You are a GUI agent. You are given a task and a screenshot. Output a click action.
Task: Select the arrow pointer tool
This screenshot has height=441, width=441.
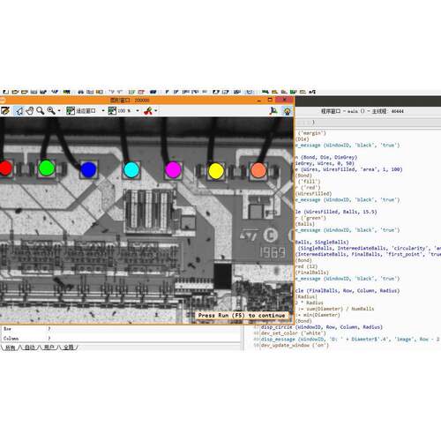pyautogui.click(x=19, y=111)
